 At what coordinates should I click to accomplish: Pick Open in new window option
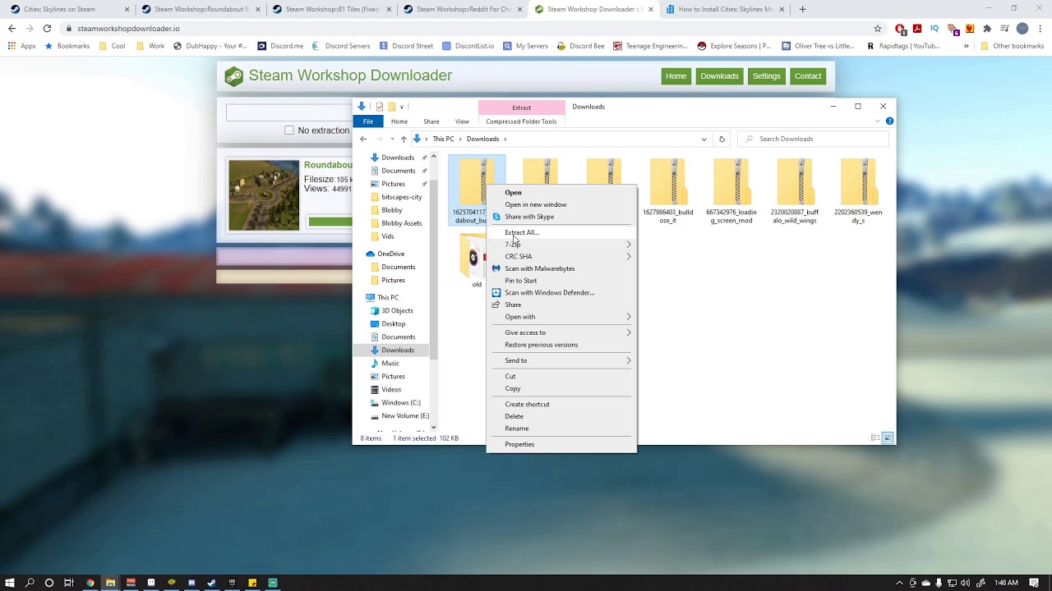[535, 204]
